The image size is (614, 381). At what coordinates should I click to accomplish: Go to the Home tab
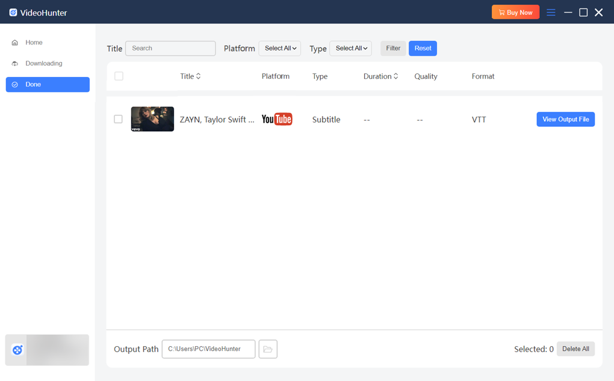click(x=48, y=43)
